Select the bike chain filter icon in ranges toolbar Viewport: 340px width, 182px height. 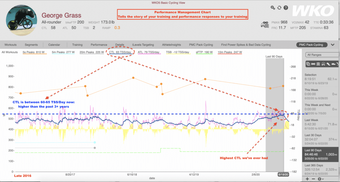pyautogui.click(x=313, y=64)
